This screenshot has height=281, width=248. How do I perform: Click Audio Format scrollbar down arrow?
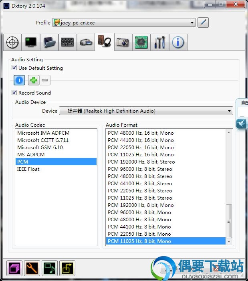(x=229, y=242)
